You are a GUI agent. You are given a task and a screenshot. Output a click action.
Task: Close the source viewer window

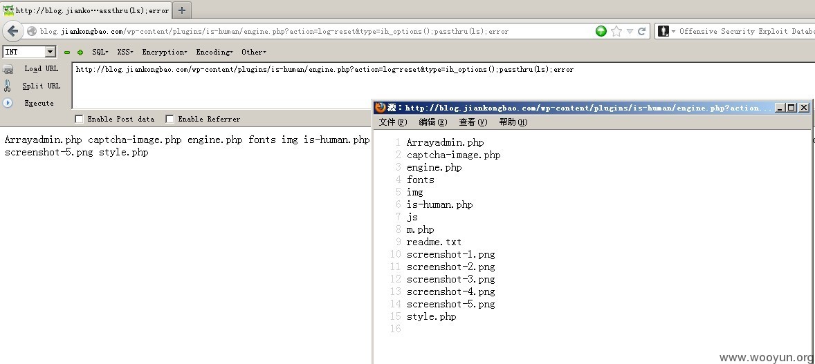(803, 108)
